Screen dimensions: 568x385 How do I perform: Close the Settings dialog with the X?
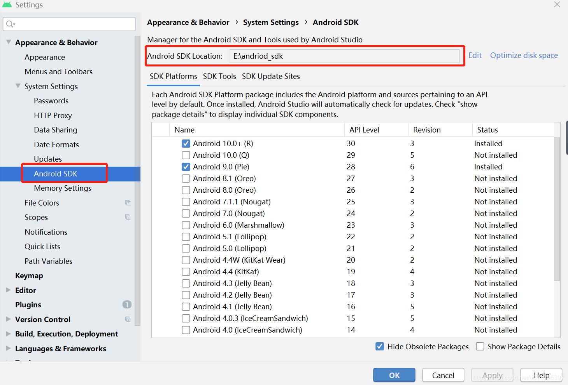coord(557,5)
